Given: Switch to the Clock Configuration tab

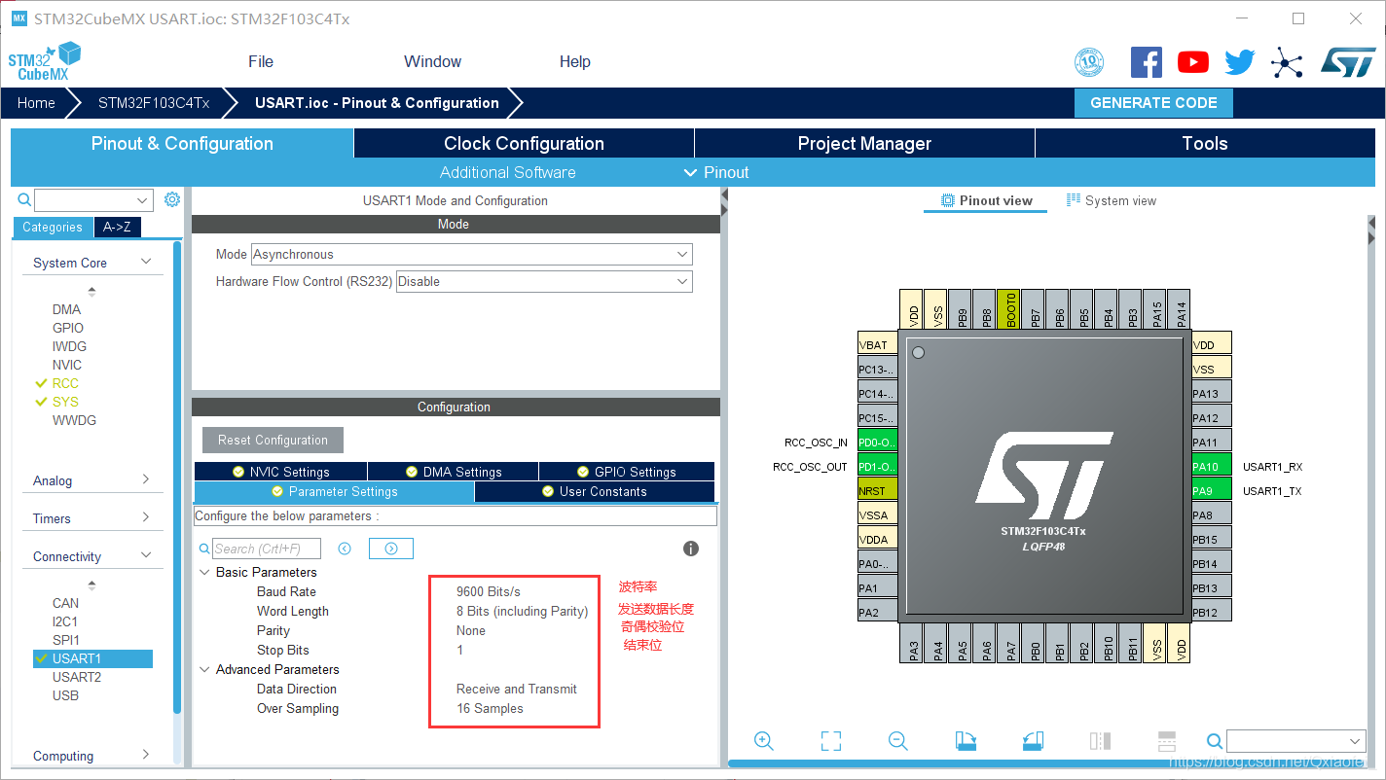Looking at the screenshot, I should coord(524,143).
